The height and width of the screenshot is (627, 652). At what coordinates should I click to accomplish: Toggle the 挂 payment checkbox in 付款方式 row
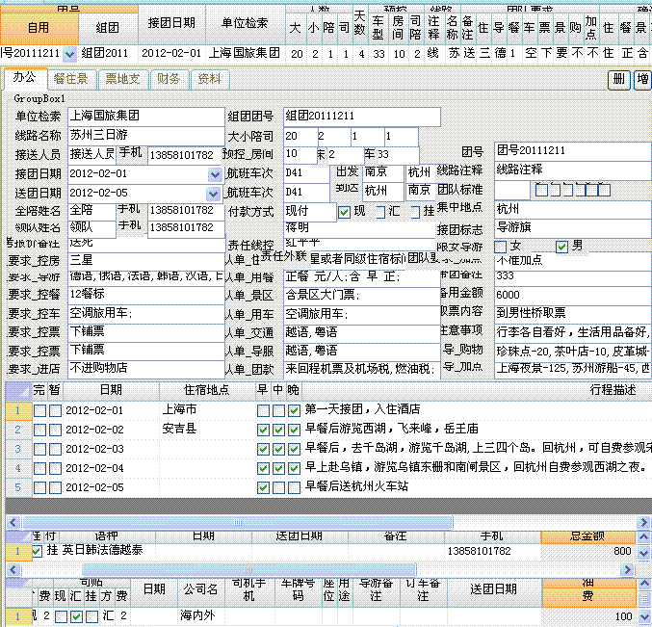pos(415,213)
